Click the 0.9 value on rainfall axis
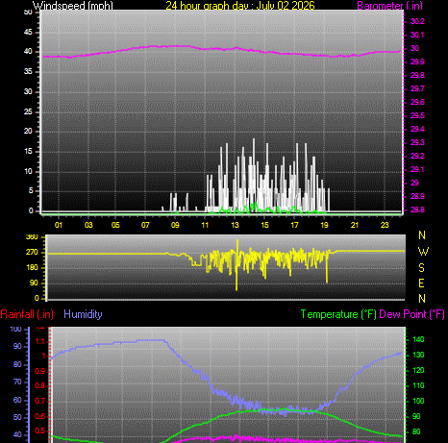The width and height of the screenshot is (448, 443). pos(40,371)
